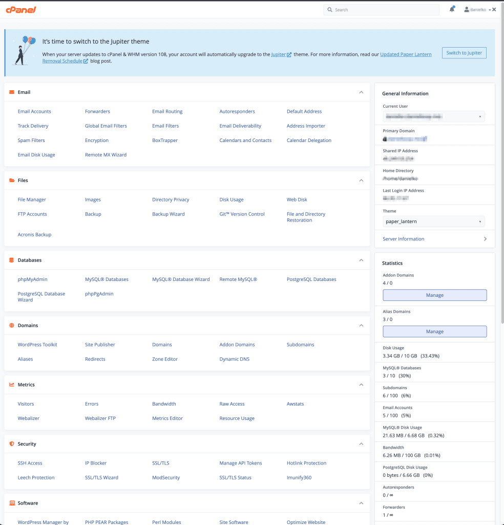
Task: Open Resource Usage
Action: [237, 418]
